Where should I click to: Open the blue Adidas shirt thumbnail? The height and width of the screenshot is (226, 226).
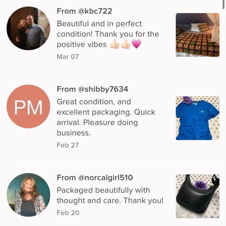pyautogui.click(x=198, y=118)
